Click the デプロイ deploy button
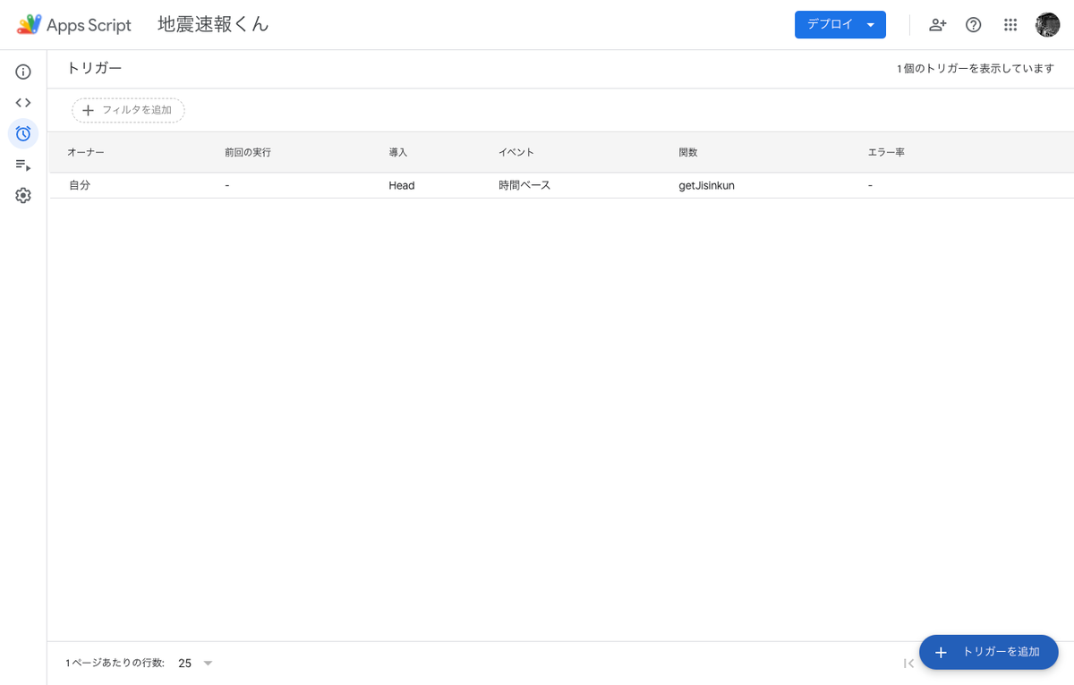Viewport: 1074px width, 685px height. 840,25
